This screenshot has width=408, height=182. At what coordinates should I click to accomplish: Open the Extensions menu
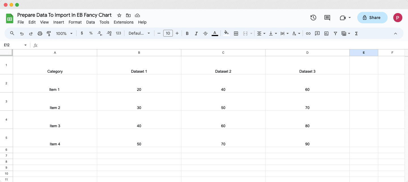(x=124, y=22)
